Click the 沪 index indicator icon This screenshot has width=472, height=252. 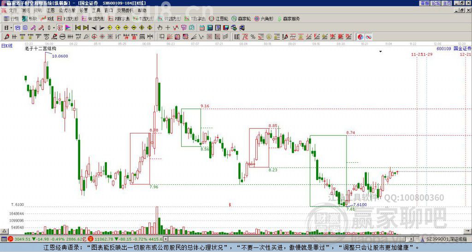click(11, 239)
